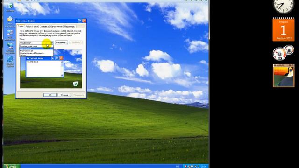Screen dimensions: 299x168
Task: Click the RU language indicator in taskbar
Action: pos(178,166)
